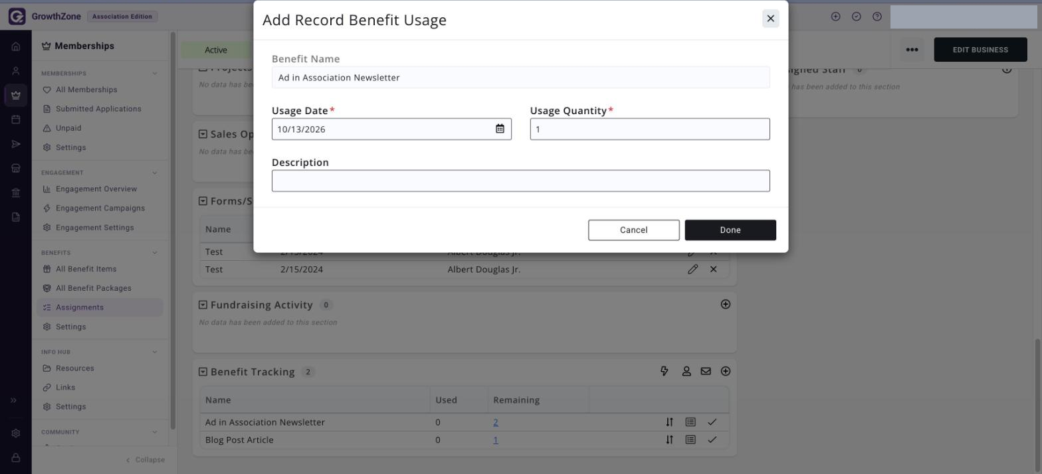Screen dimensions: 1042x474
Task: Click the Usage Date input field
Action: click(391, 129)
